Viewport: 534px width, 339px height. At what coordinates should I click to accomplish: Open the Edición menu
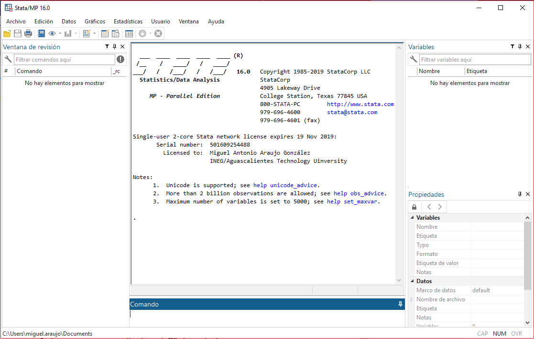pyautogui.click(x=44, y=21)
